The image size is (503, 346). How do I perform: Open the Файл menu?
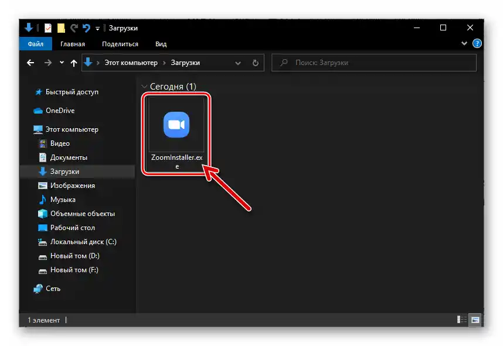[x=35, y=43]
